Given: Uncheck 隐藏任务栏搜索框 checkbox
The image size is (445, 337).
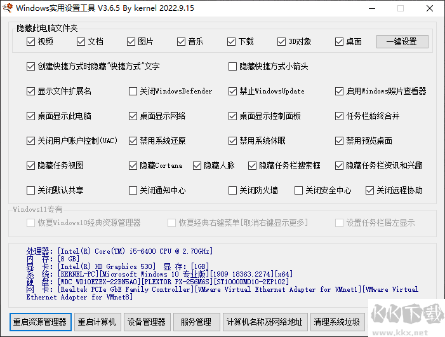Looking at the screenshot, I should [x=252, y=165].
